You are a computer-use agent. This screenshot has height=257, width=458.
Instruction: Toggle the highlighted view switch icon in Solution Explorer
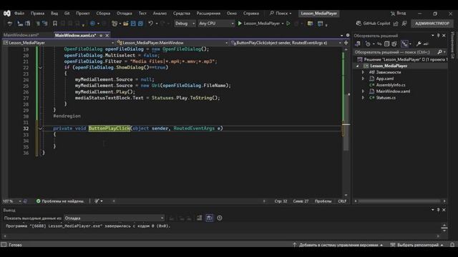click(404, 44)
